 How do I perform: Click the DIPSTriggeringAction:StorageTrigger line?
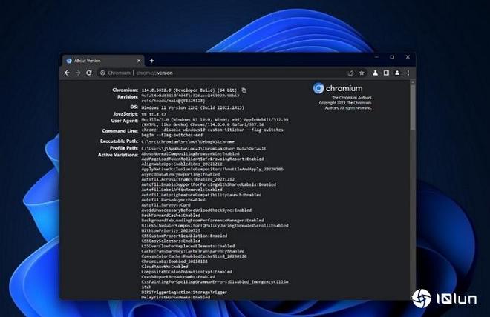184,292
